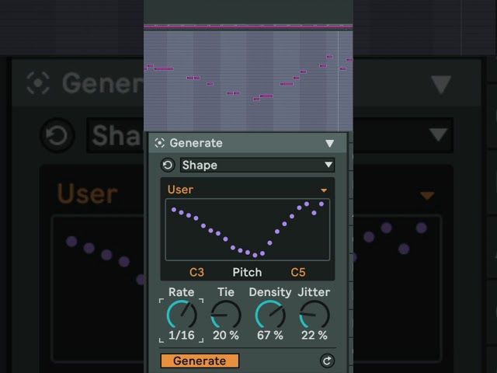
Task: Click the Tie knob
Action: [x=226, y=315]
